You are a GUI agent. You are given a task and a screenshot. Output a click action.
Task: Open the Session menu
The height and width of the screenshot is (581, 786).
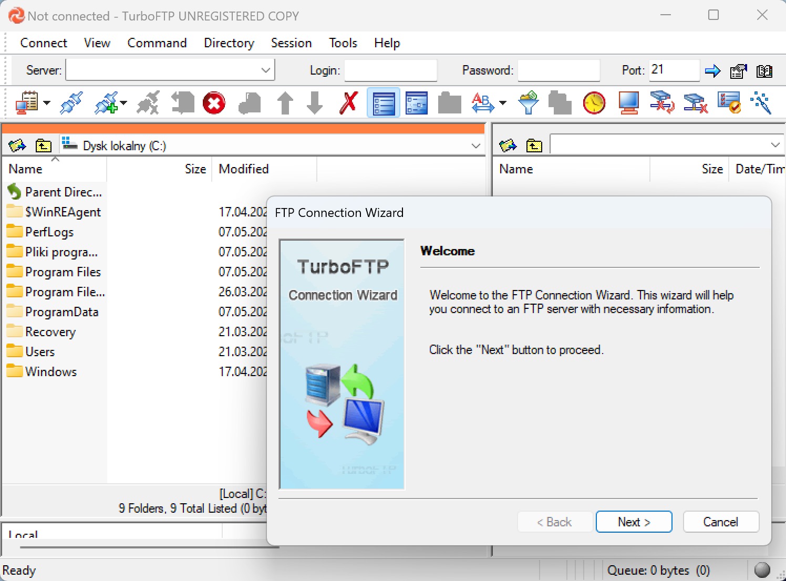(x=291, y=43)
